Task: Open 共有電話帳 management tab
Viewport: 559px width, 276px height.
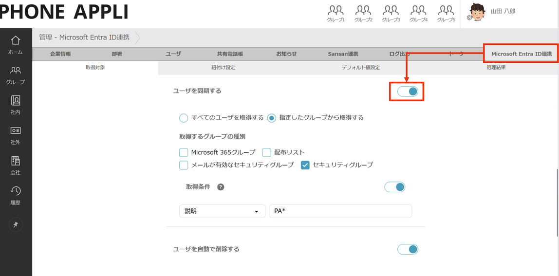Action: (x=230, y=54)
